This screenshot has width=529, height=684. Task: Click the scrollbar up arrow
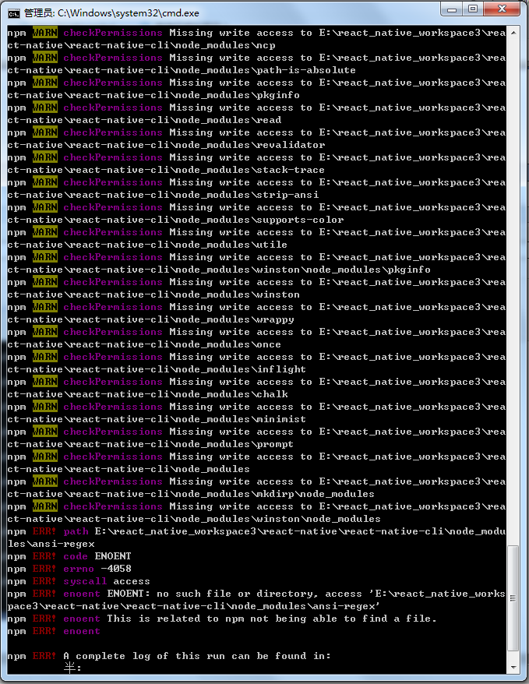[513, 33]
